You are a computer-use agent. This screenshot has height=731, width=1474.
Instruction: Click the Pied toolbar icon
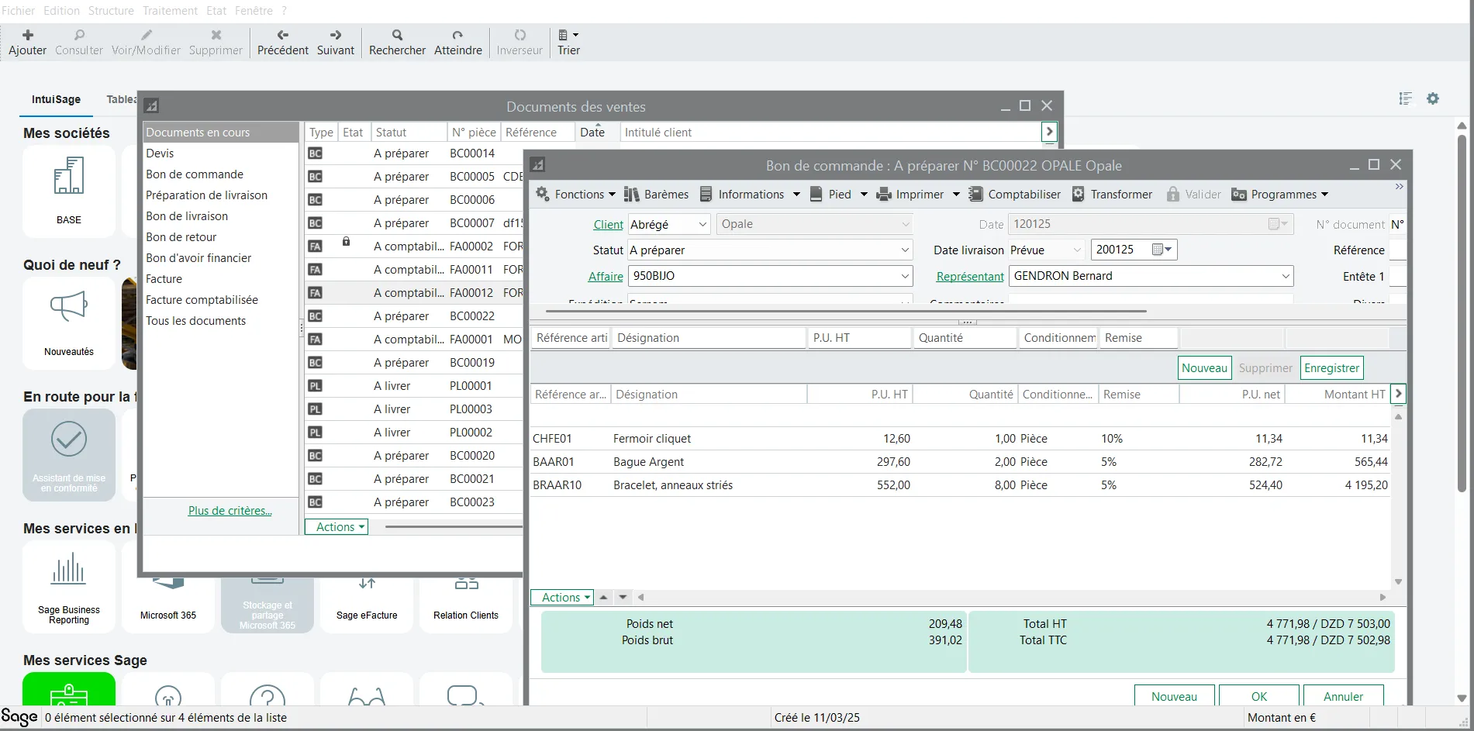pyautogui.click(x=816, y=195)
